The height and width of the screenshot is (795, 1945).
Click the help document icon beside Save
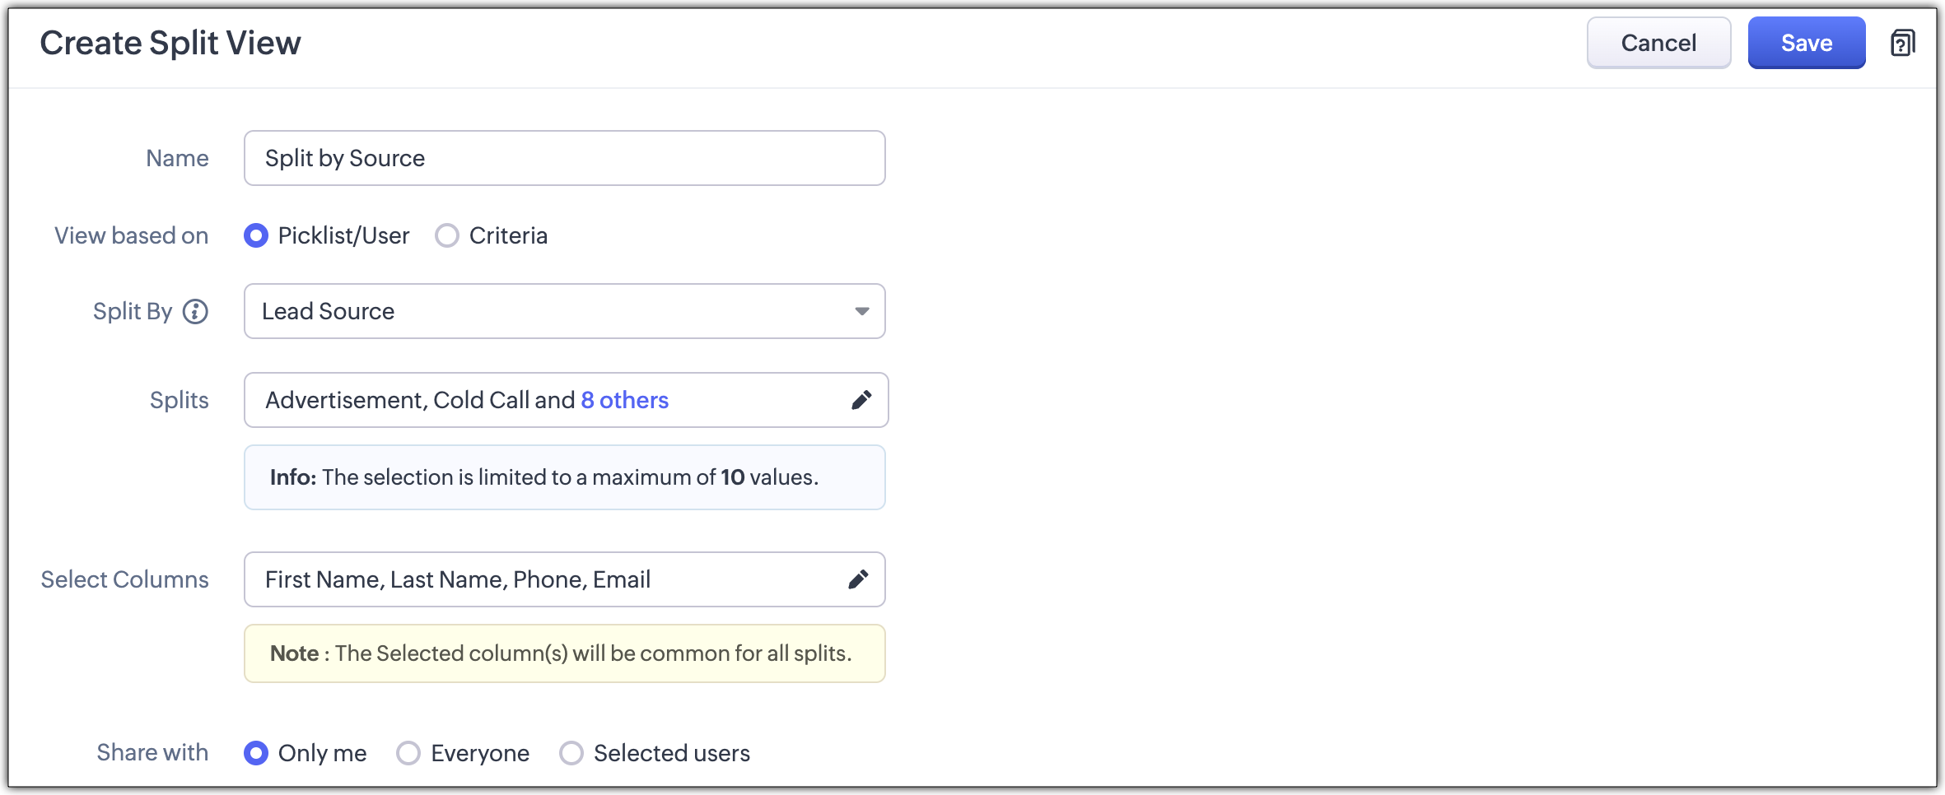pyautogui.click(x=1902, y=43)
